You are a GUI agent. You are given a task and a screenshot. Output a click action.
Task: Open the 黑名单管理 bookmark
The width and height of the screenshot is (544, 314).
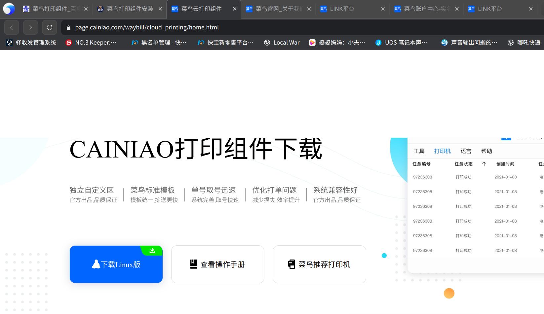point(159,43)
